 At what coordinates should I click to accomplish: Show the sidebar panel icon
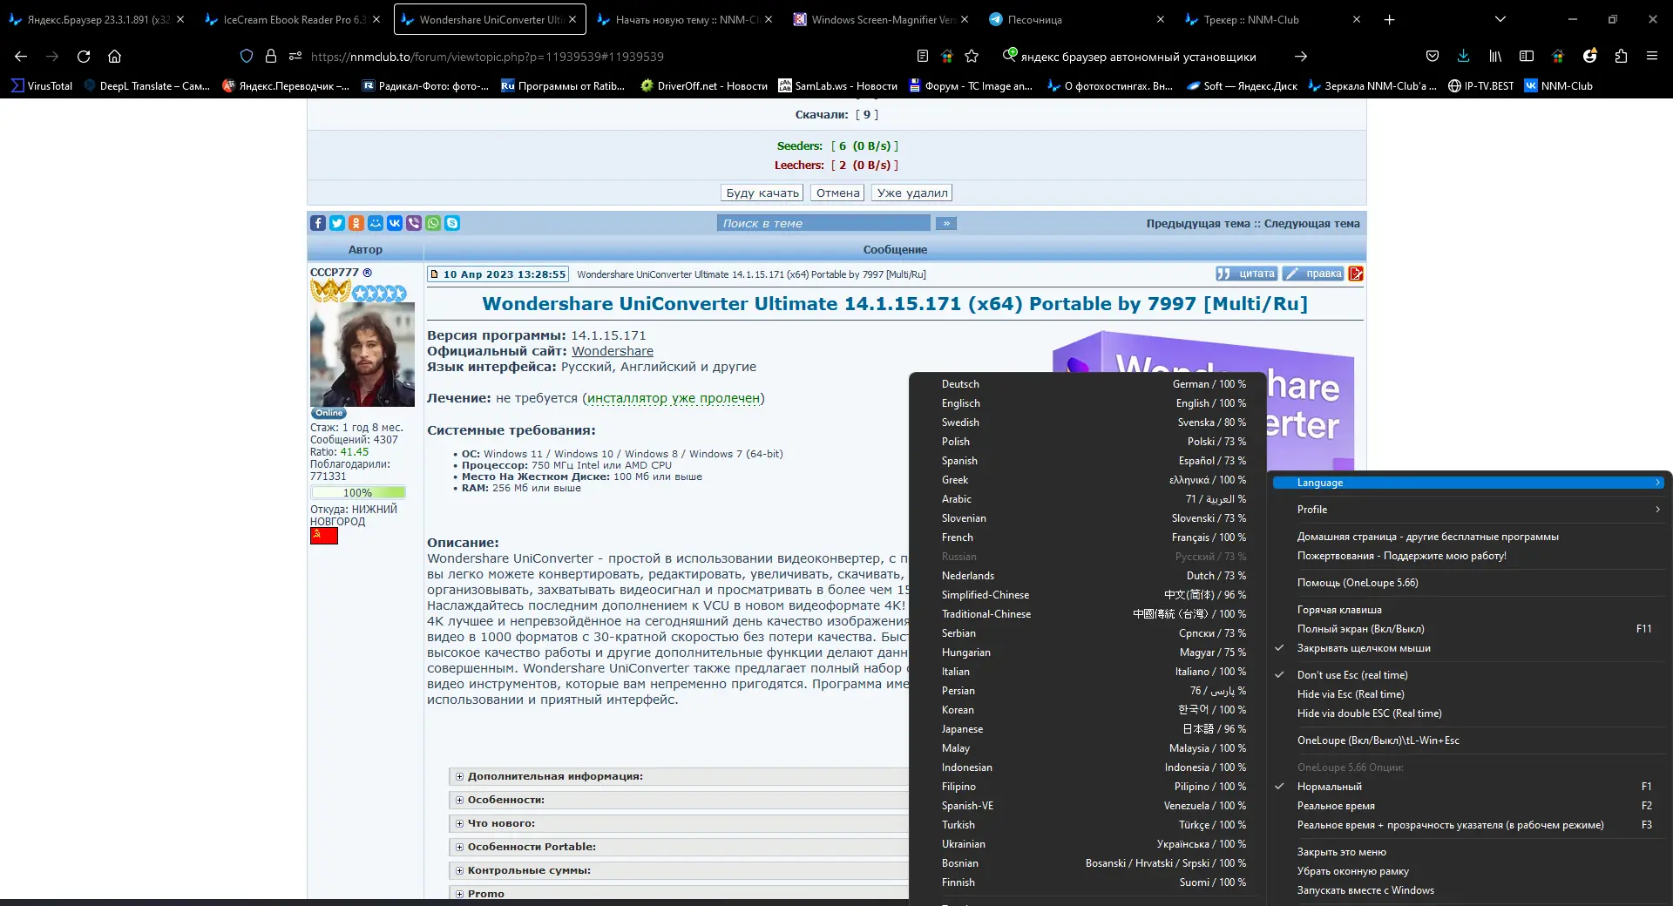pyautogui.click(x=1527, y=56)
